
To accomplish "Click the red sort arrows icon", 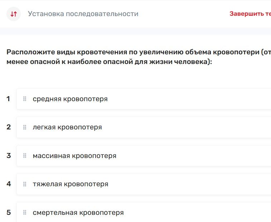I will 14,14.
